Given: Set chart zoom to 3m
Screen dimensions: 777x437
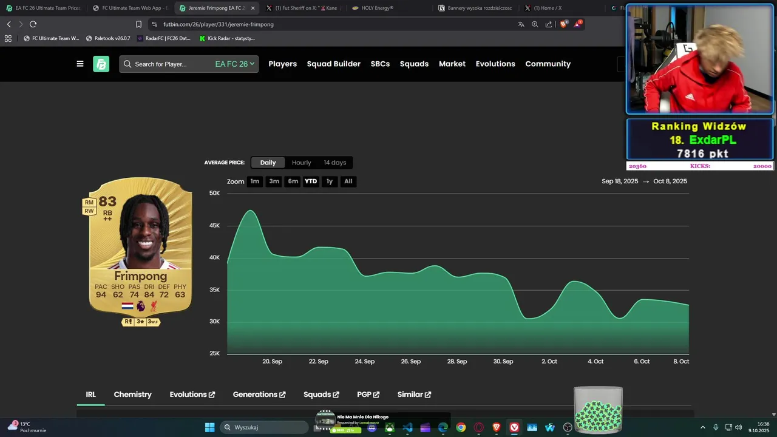Looking at the screenshot, I should pyautogui.click(x=274, y=181).
